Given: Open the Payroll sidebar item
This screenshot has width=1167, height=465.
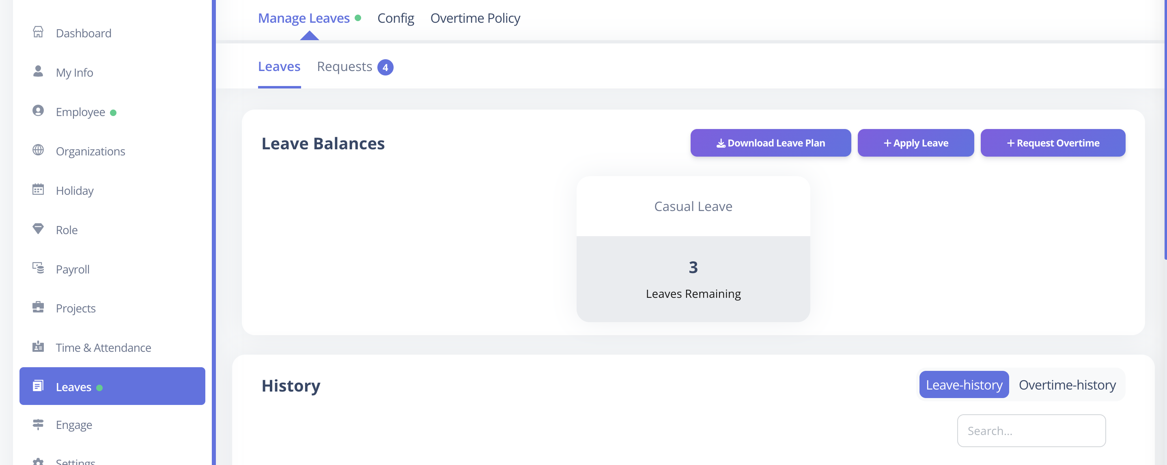Looking at the screenshot, I should pos(112,269).
